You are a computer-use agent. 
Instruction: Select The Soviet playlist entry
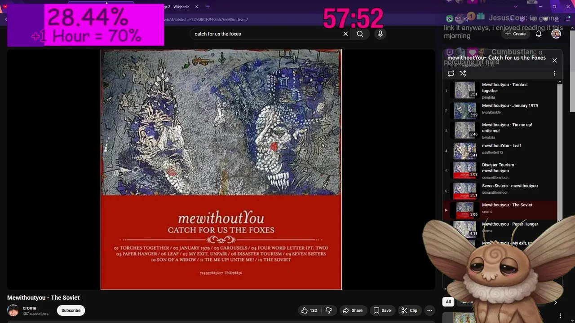(500, 210)
